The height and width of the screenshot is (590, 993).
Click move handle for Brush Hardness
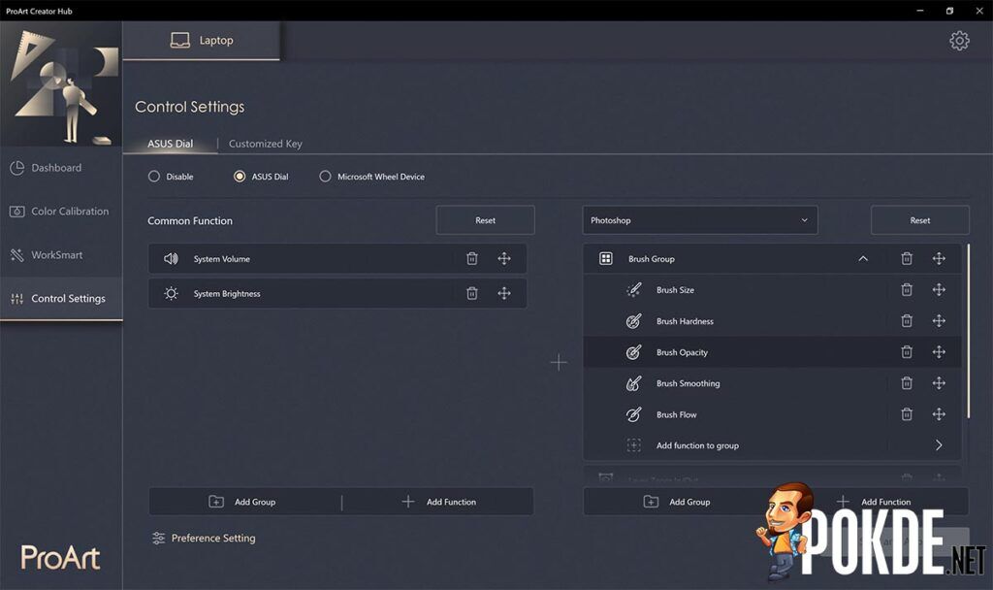939,320
